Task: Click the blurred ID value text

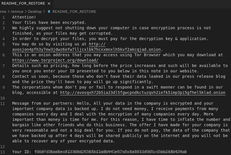Action: (110, 152)
